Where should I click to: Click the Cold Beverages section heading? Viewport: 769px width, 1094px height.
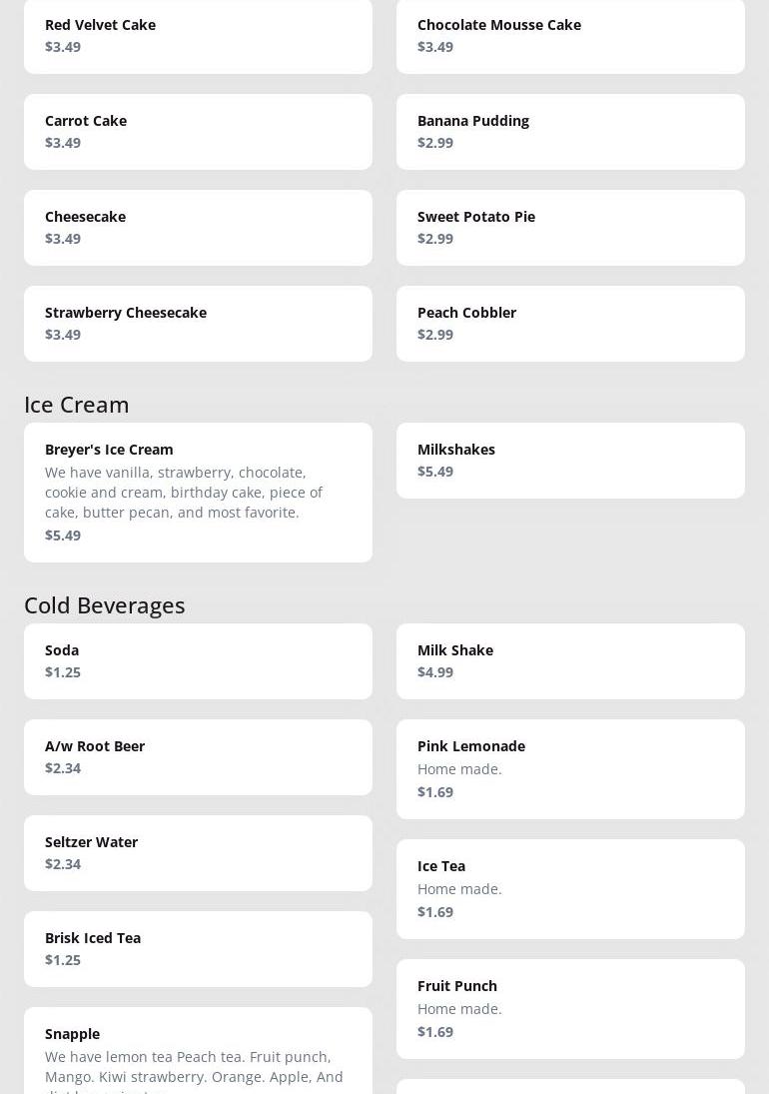[x=105, y=604]
